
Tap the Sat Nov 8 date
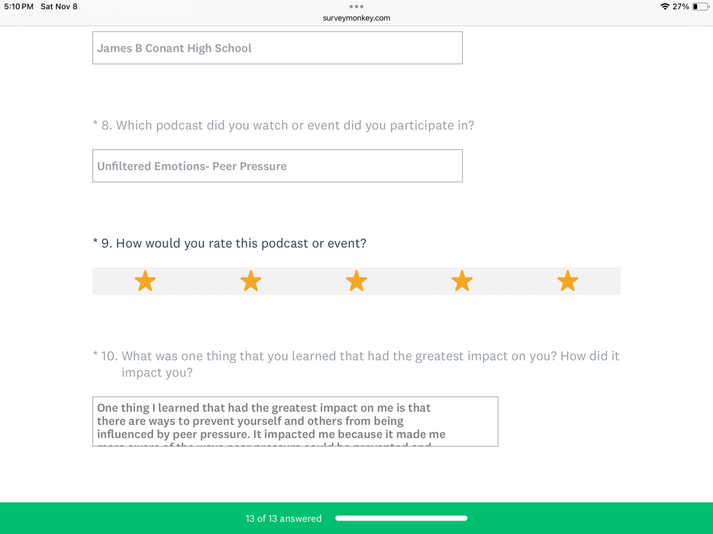click(x=59, y=7)
